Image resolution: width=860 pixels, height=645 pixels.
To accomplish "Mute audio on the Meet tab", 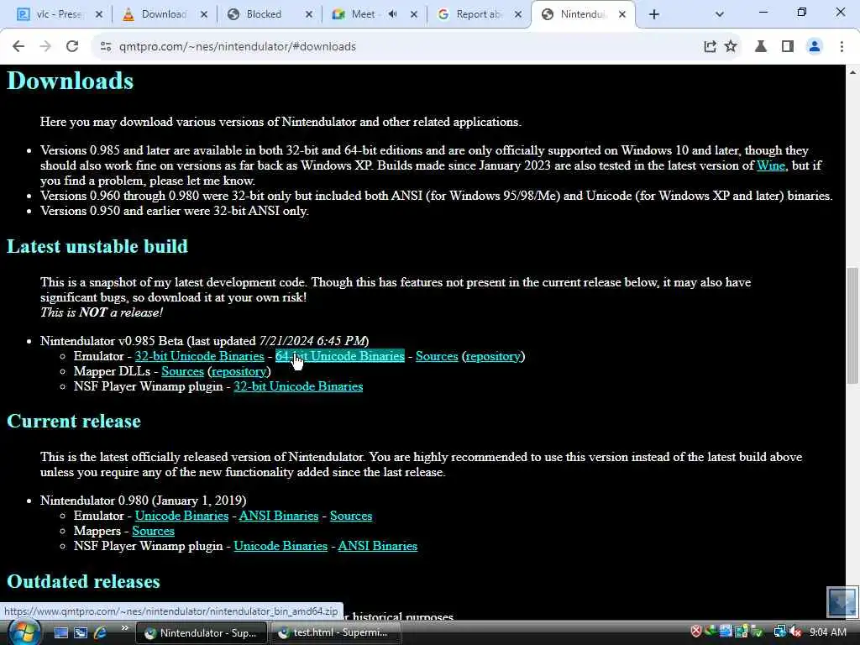I will tap(393, 14).
